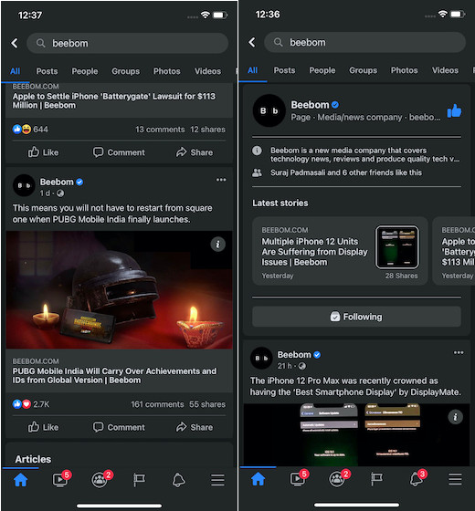Select Videos tab on left phone

tap(207, 71)
